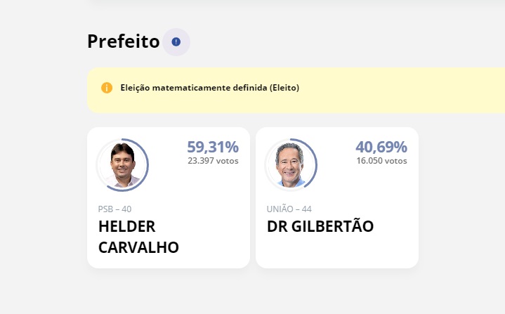Click the UNIÃO – 44 party label
This screenshot has height=314, width=505.
point(289,209)
